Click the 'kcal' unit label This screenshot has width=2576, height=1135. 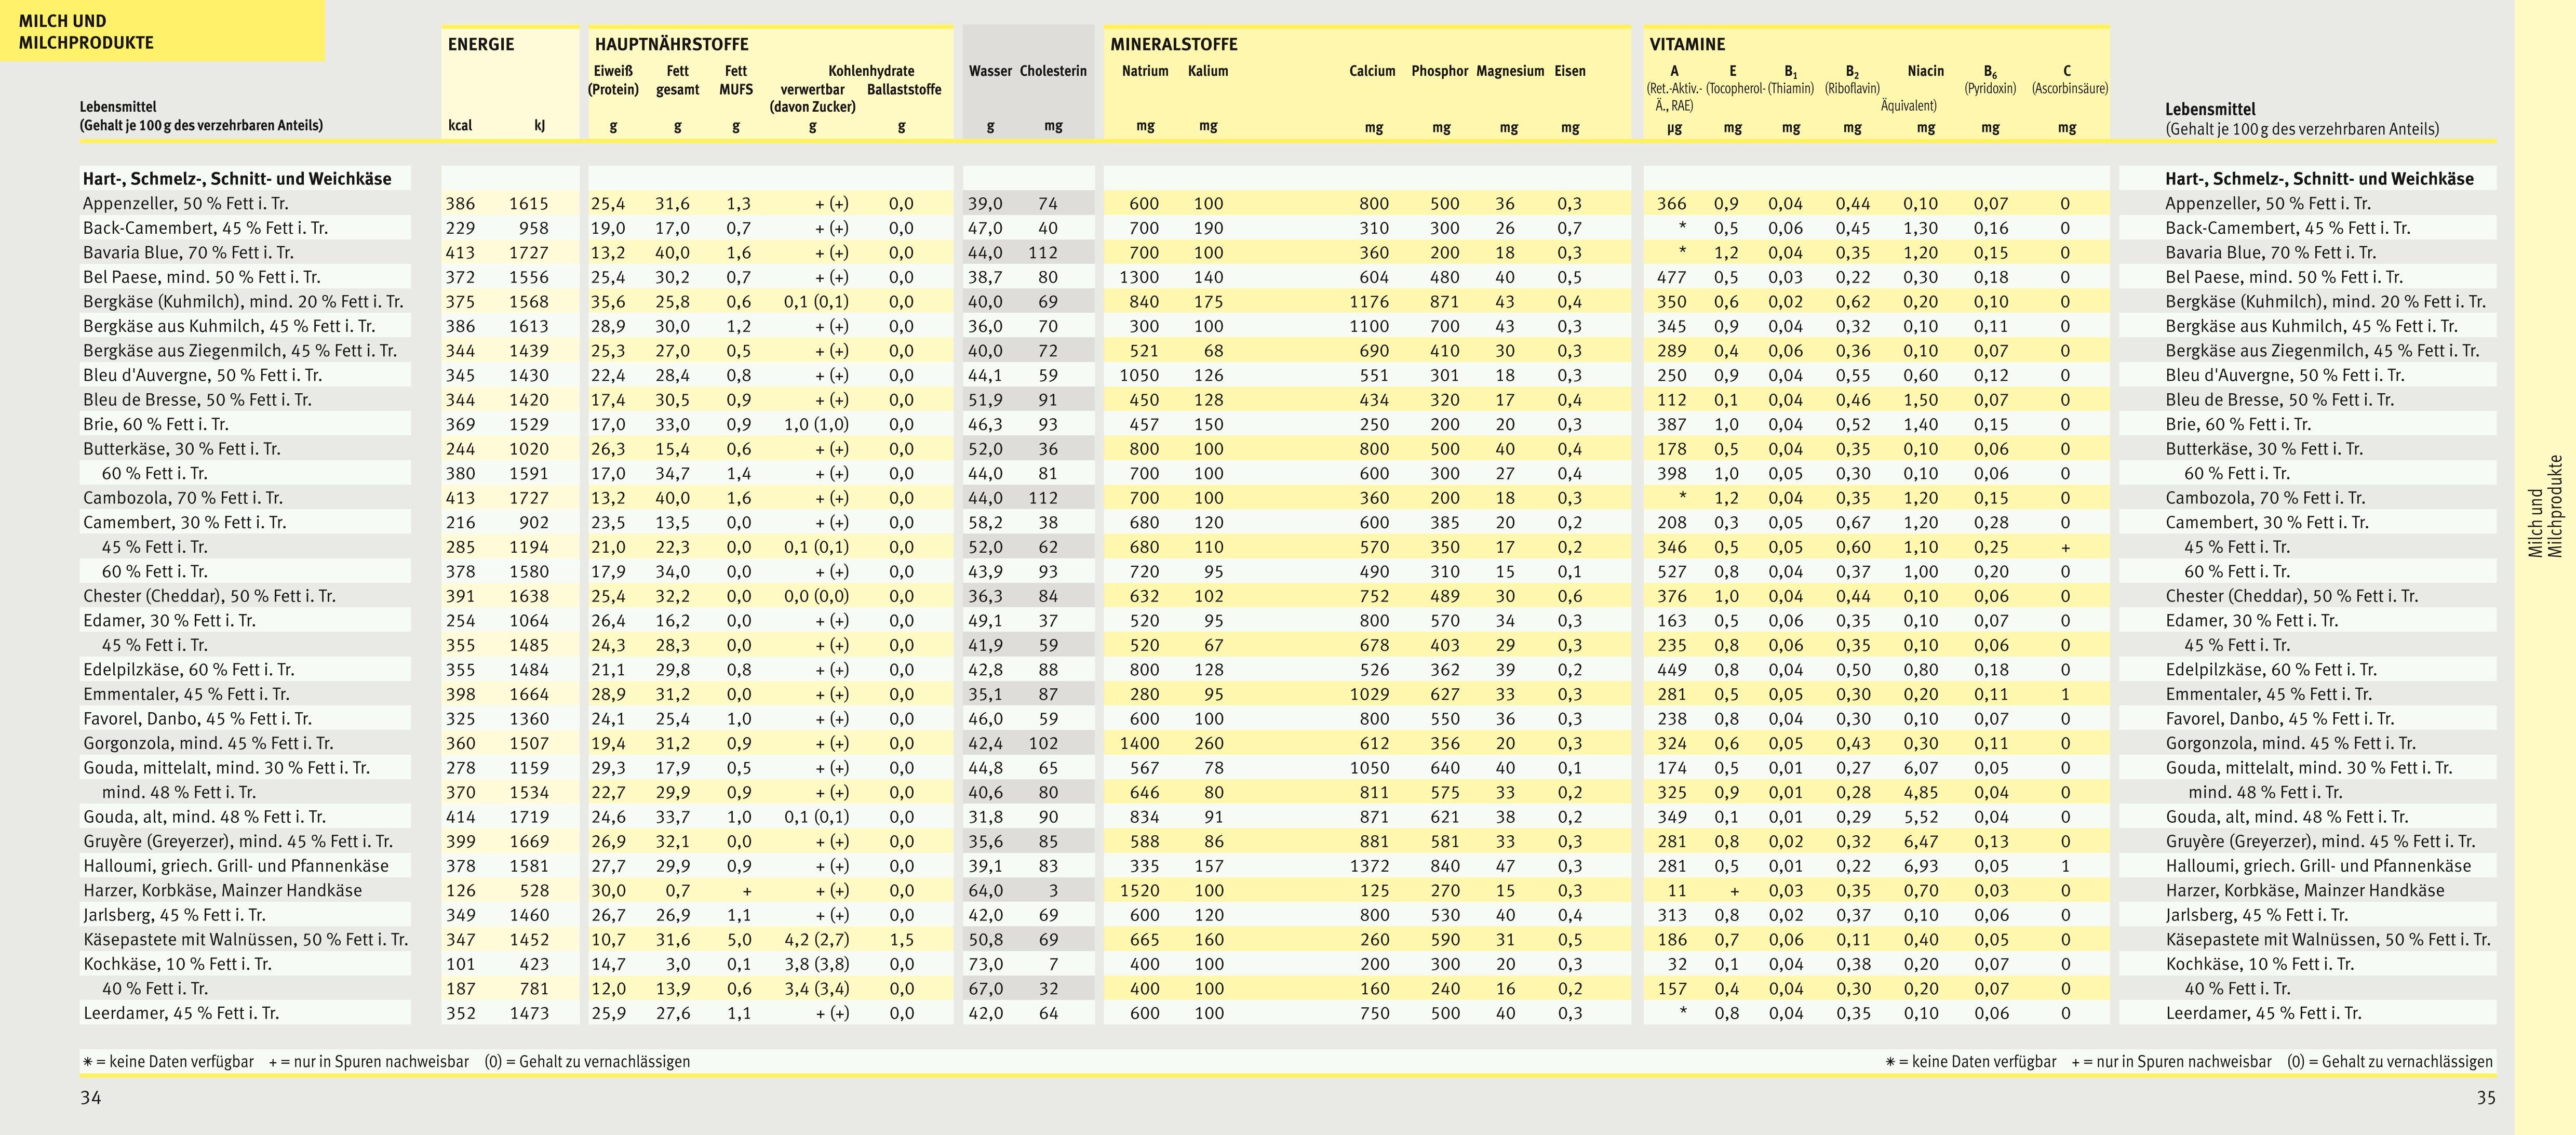point(460,126)
